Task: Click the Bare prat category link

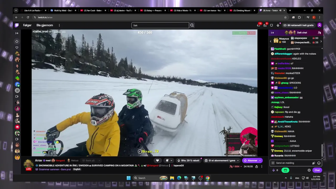Action: [66, 169]
